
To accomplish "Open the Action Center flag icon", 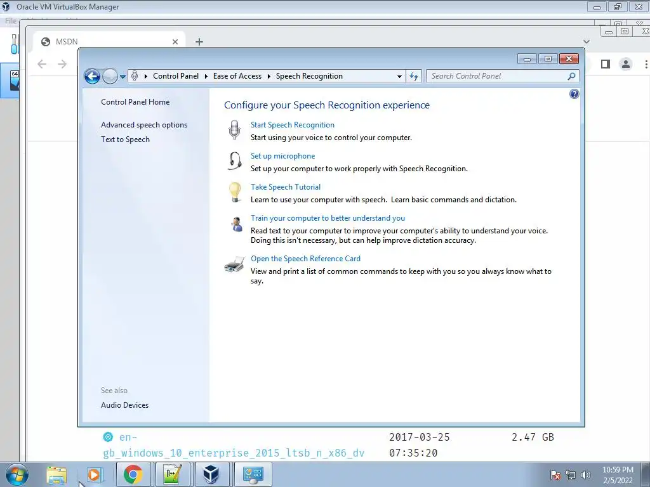I will tap(555, 475).
